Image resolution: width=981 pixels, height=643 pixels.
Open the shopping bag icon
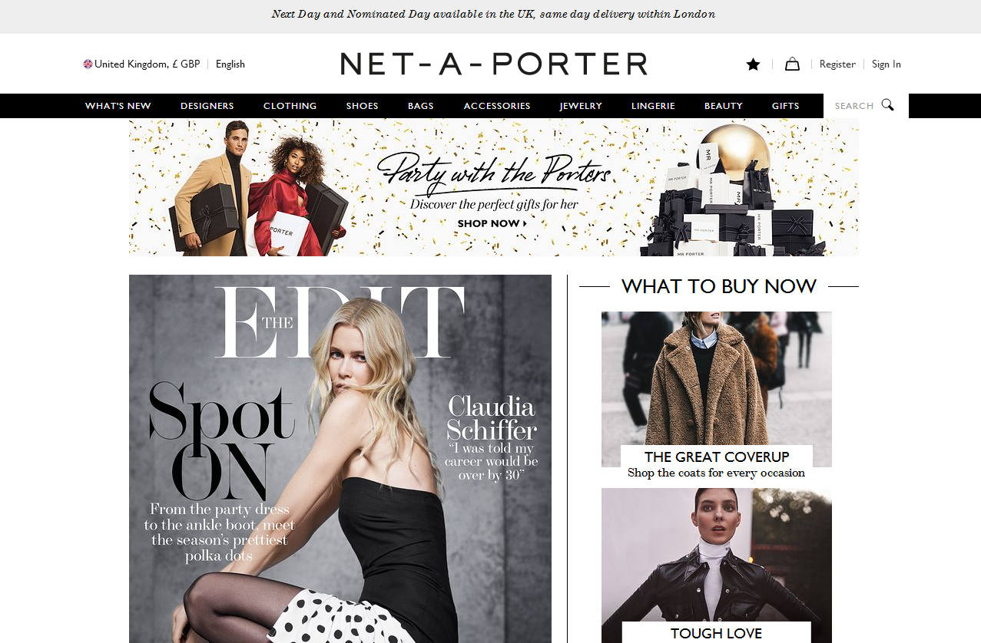click(x=792, y=64)
